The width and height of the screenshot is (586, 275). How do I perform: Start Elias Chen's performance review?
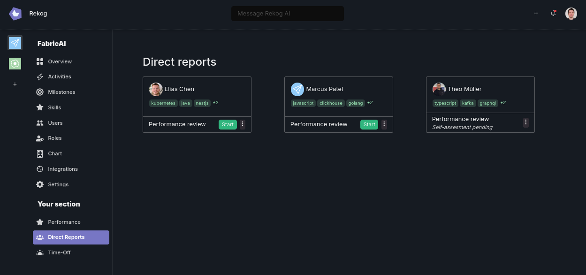point(228,124)
